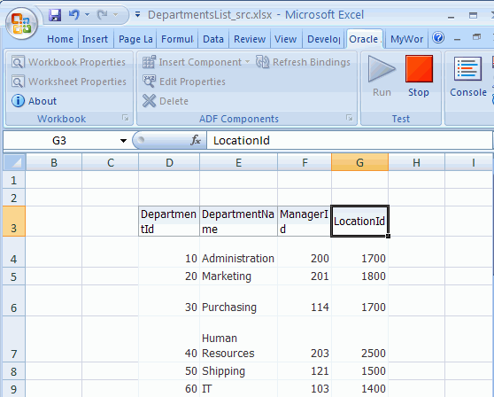Open the Undo history dropdown arrow
The width and height of the screenshot is (494, 397).
(88, 15)
